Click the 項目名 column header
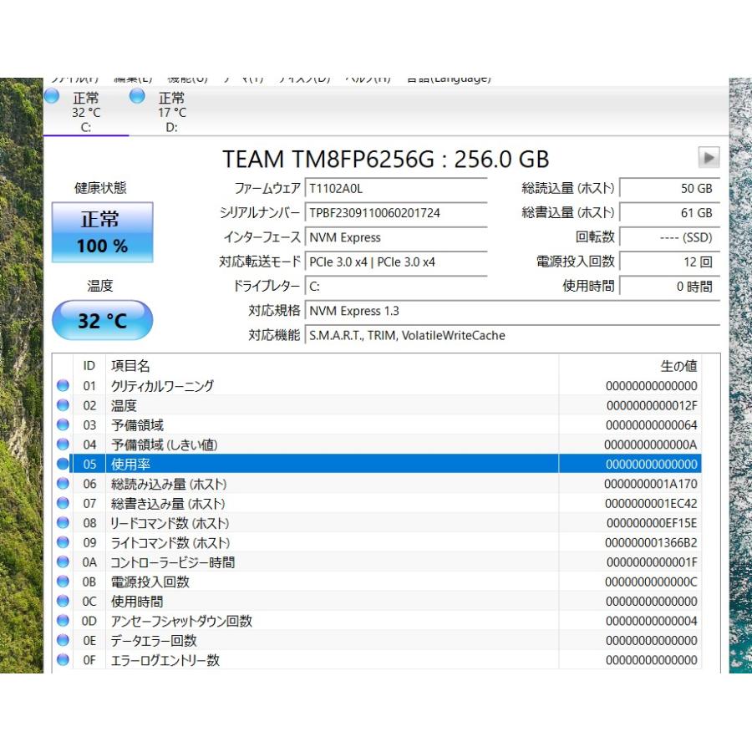Image resolution: width=752 pixels, height=752 pixels. point(332,365)
